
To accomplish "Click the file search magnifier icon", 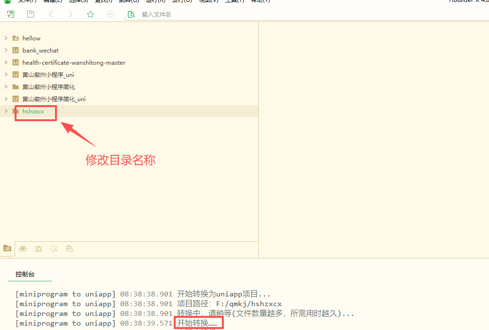I will pyautogui.click(x=131, y=15).
